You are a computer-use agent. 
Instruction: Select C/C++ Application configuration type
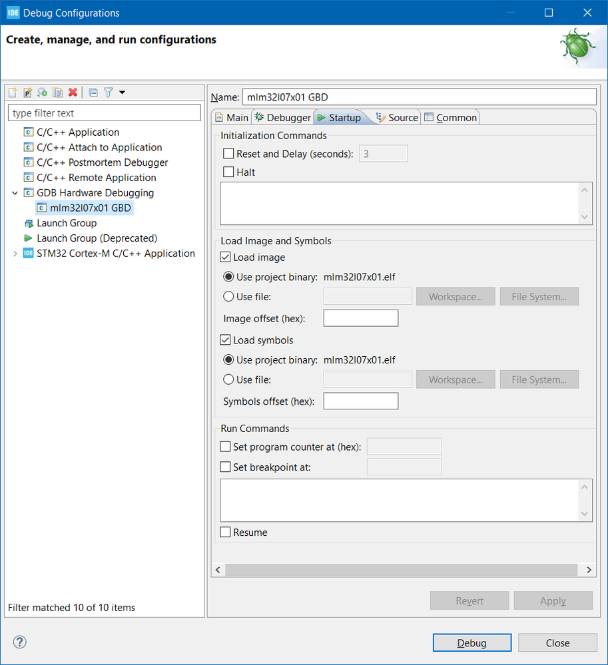(x=78, y=132)
